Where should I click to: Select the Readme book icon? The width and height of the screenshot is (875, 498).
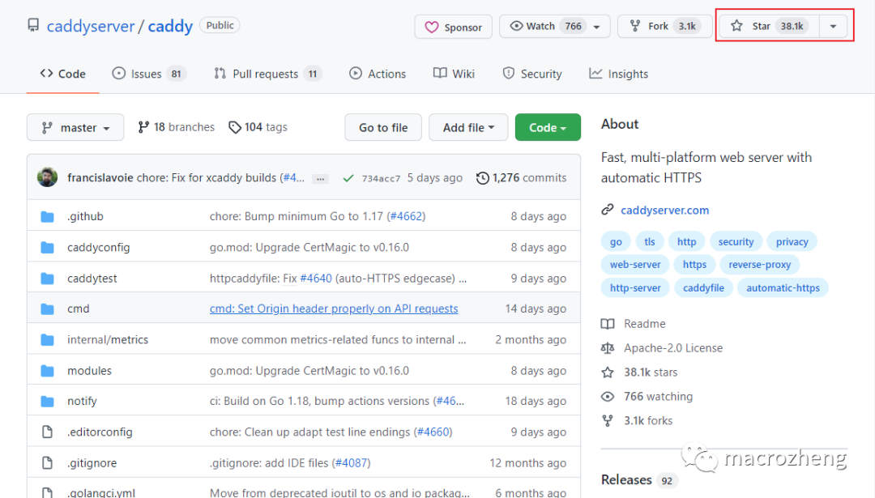click(608, 323)
